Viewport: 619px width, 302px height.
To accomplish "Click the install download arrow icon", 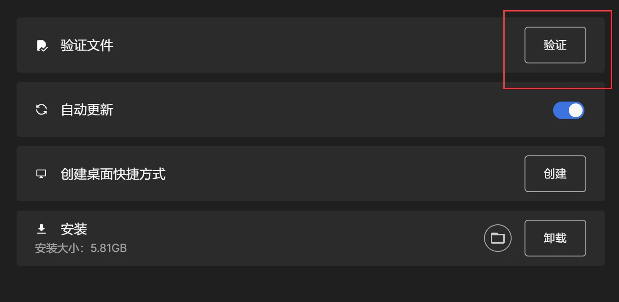I will click(x=41, y=228).
